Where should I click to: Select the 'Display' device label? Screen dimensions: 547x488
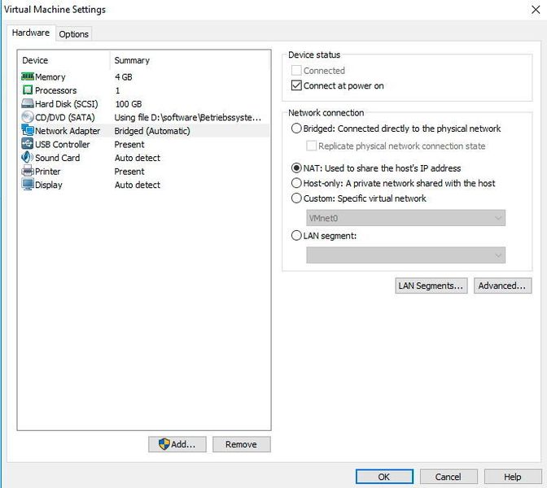click(x=49, y=185)
